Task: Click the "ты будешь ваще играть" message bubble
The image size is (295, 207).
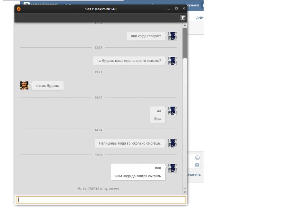Action: pos(129,61)
